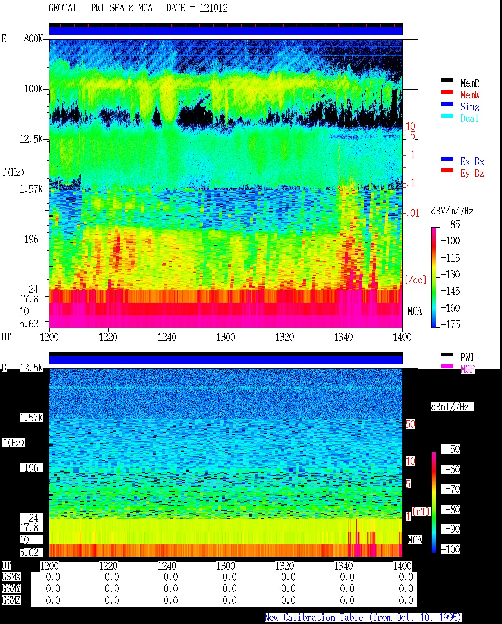Click the DATE = 121012 text

pos(197,8)
